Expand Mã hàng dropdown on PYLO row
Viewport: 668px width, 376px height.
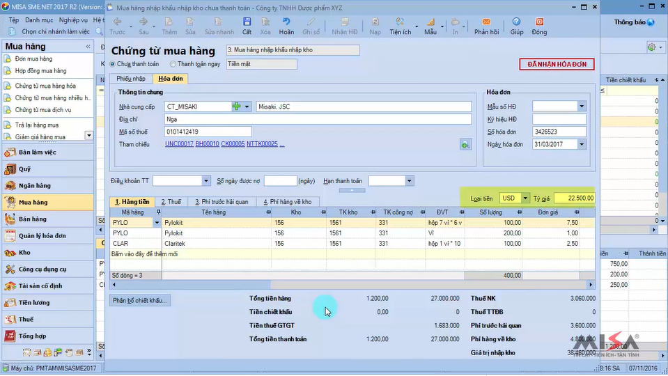pos(157,223)
